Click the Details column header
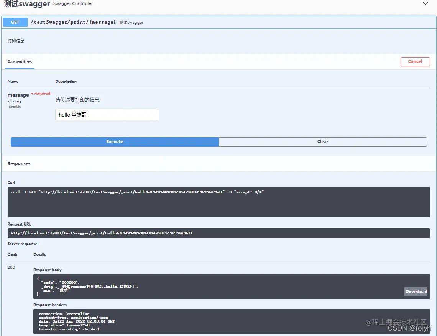Viewport: 437px width, 336px height. pyautogui.click(x=39, y=254)
